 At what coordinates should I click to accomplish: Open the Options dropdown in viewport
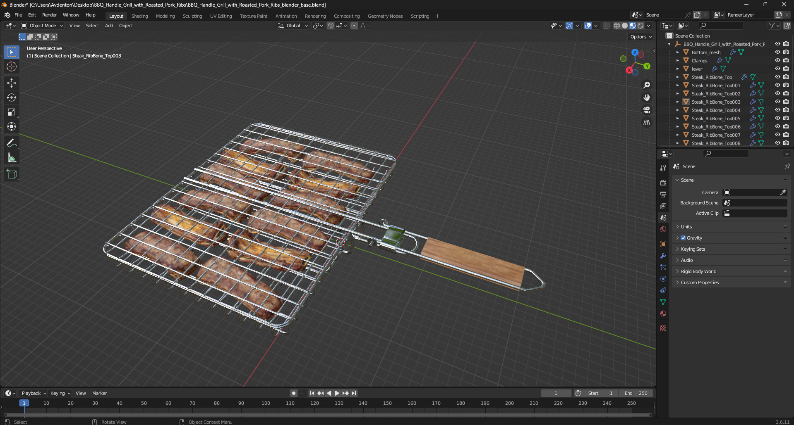(641, 37)
